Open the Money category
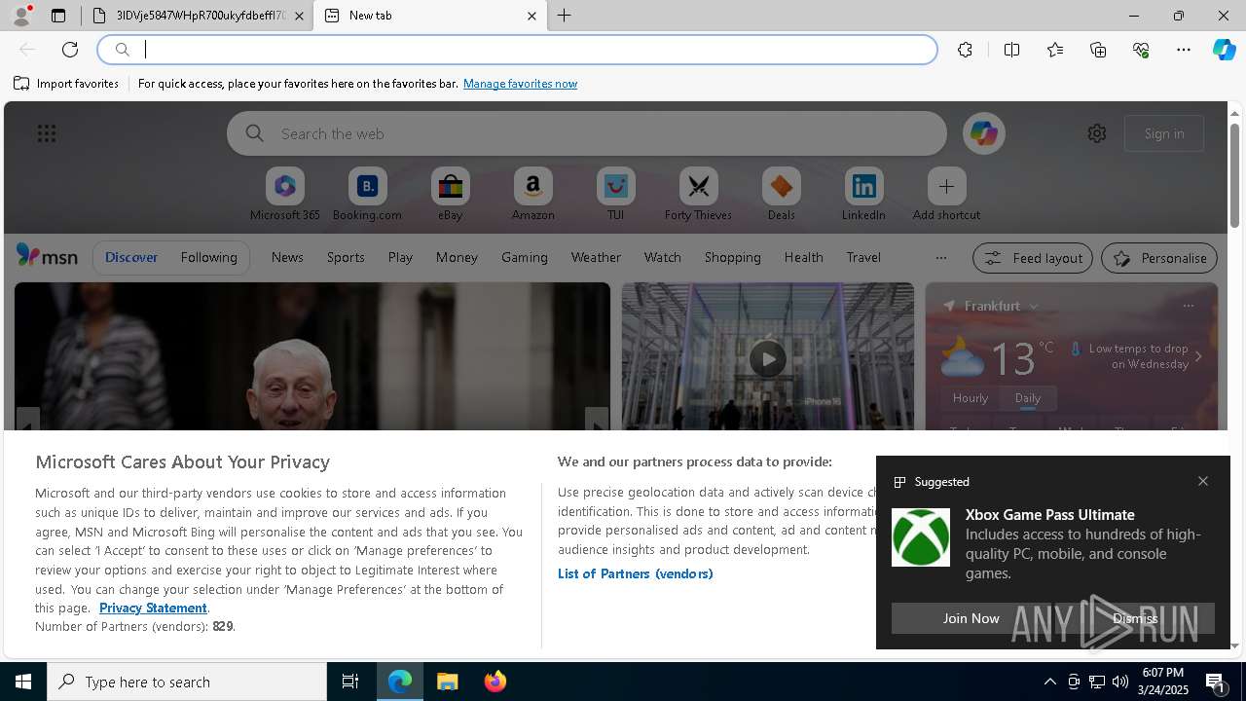Image resolution: width=1246 pixels, height=701 pixels. point(457,257)
